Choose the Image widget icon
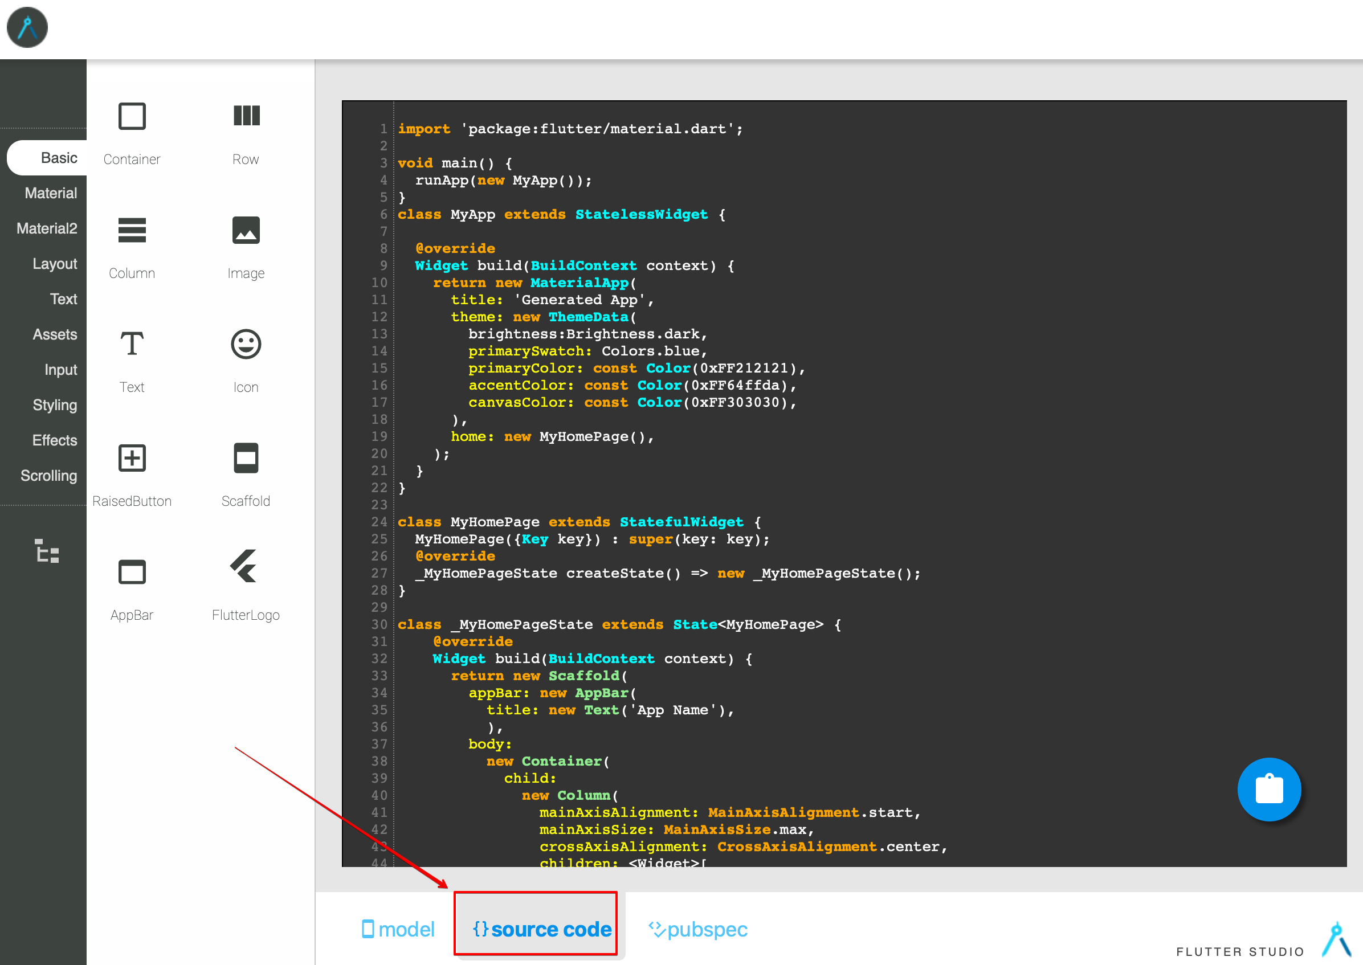 point(246,231)
